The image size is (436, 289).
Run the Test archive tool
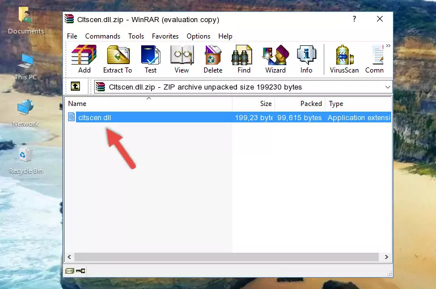click(150, 59)
